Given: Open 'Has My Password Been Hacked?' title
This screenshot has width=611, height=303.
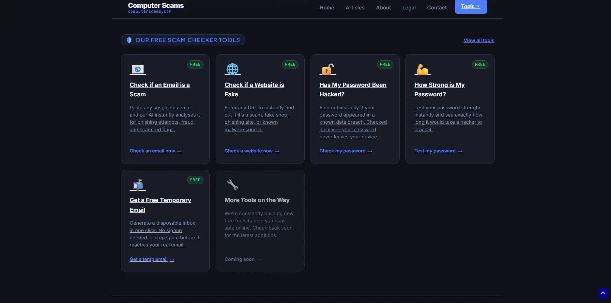Looking at the screenshot, I should (x=353, y=89).
